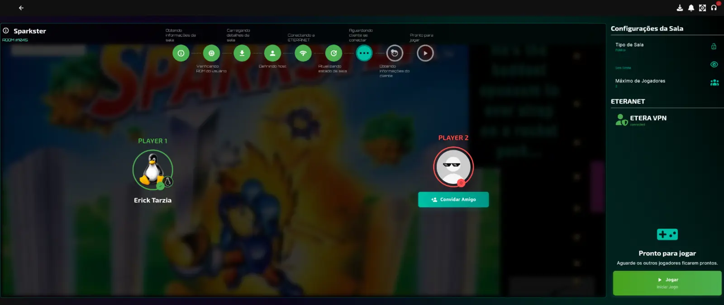Select the 'Obtendo informações do cliente' face step
The image size is (724, 305).
pyautogui.click(x=395, y=53)
